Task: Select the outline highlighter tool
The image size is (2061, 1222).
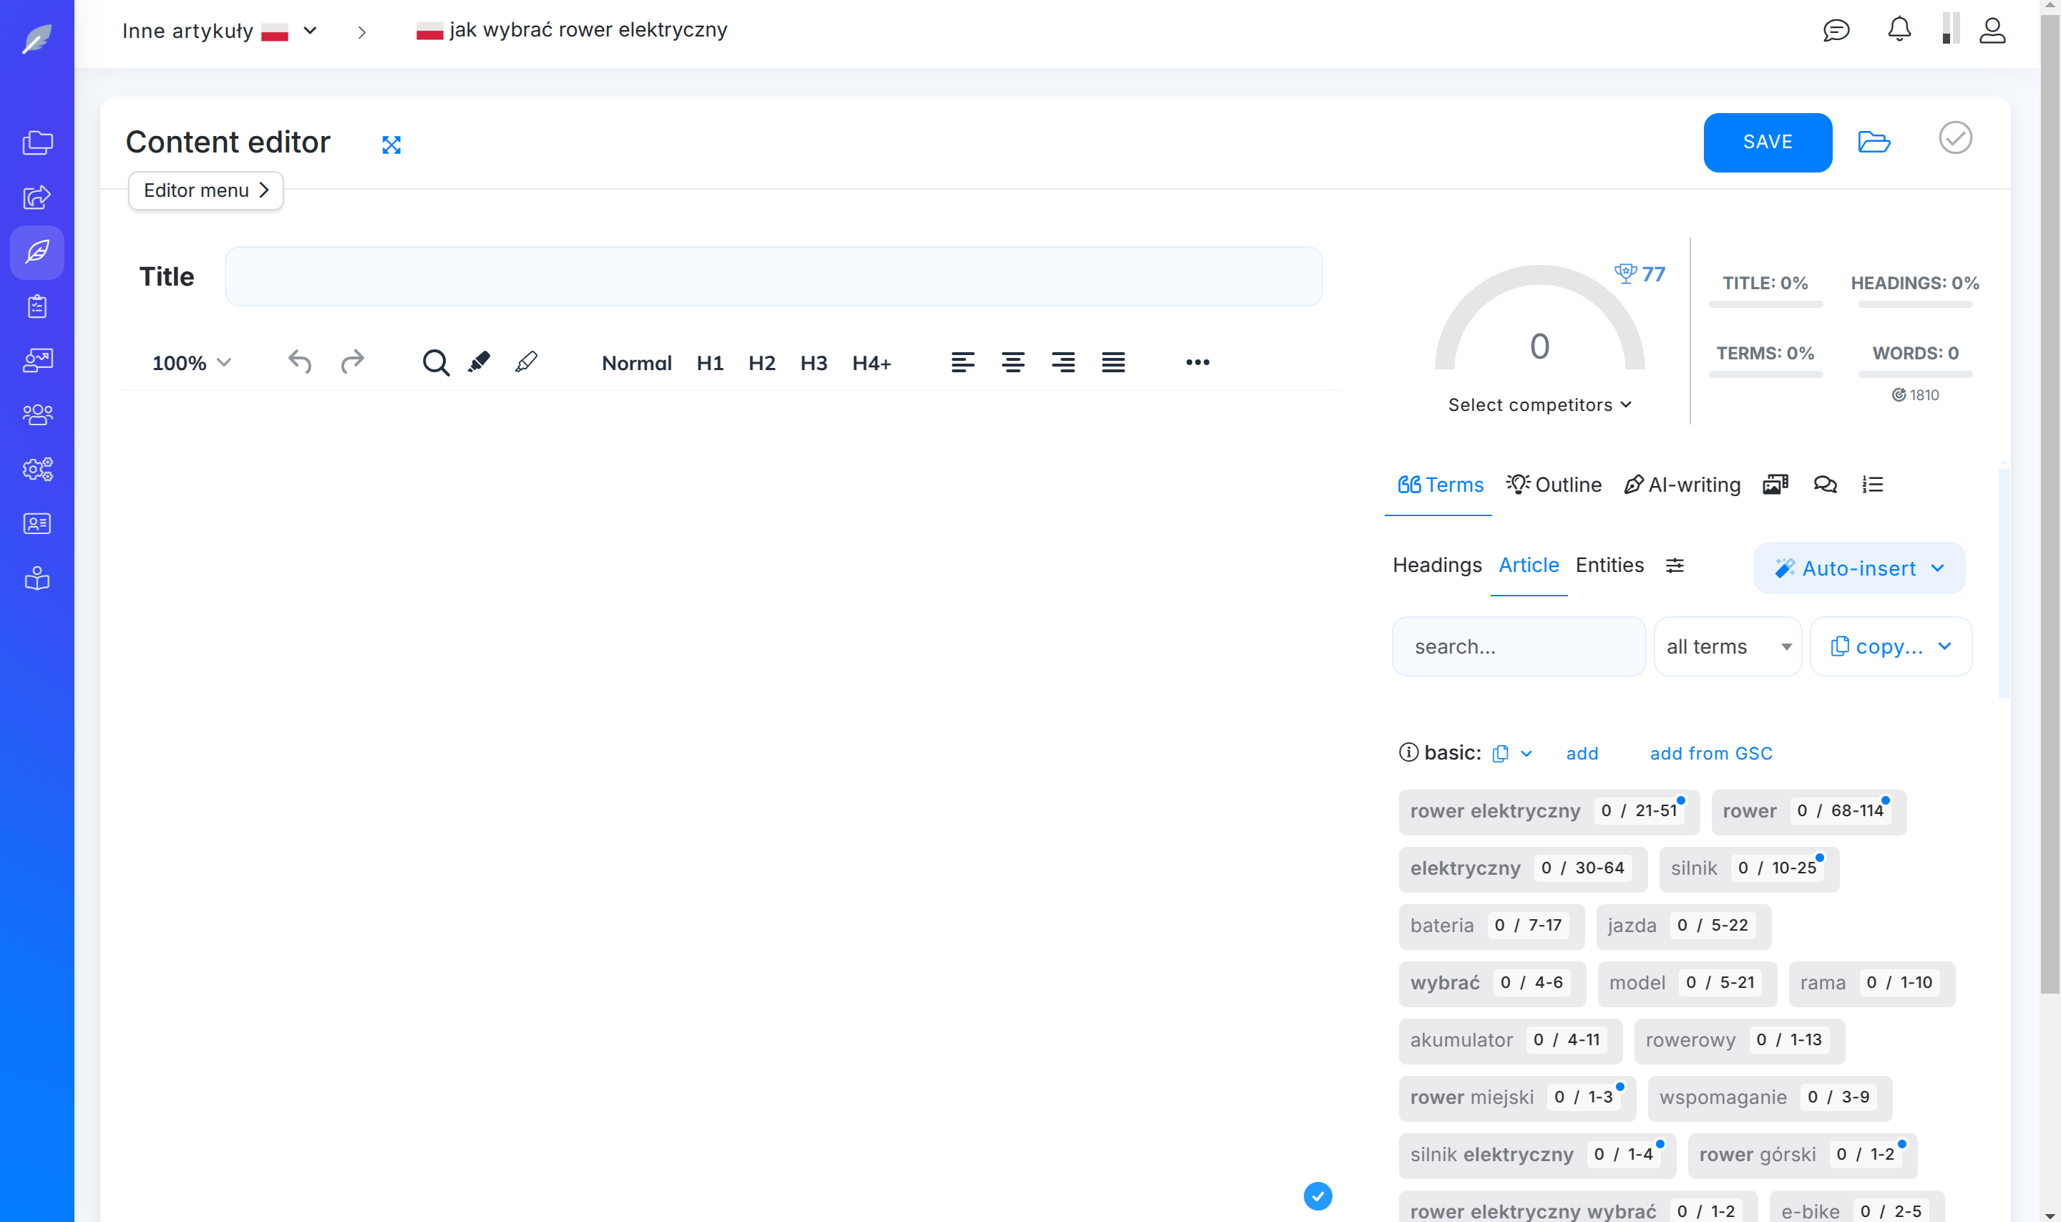Action: click(527, 362)
